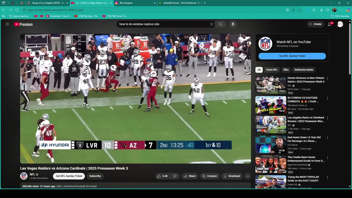Open the tab actions menu icon
Screen dimensions: 352x198
[x=4, y=3]
